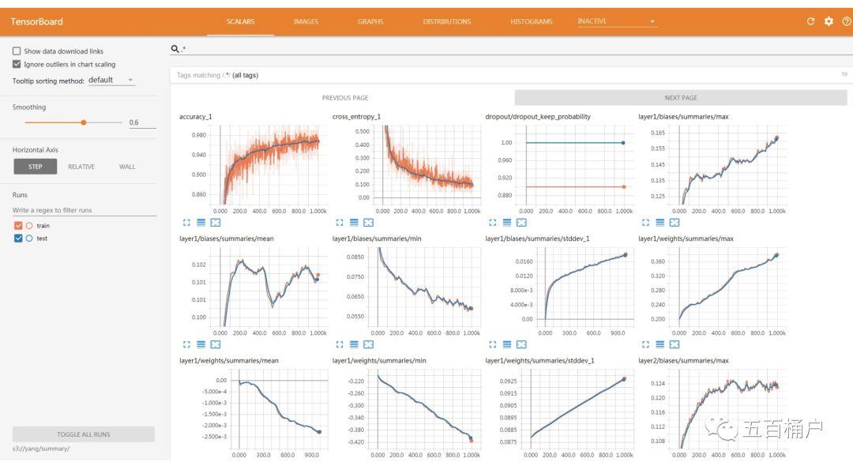Switch to the GRAPHS tab

370,22
